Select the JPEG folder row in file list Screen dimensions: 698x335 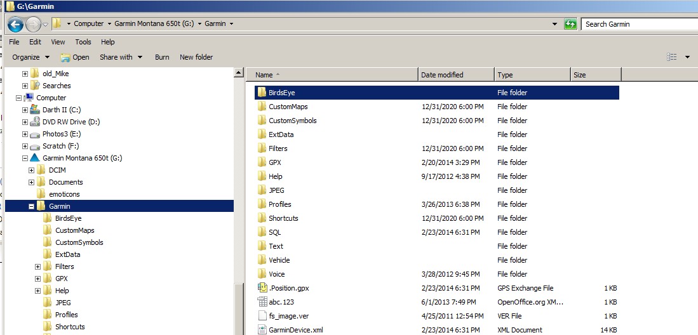tap(437, 190)
